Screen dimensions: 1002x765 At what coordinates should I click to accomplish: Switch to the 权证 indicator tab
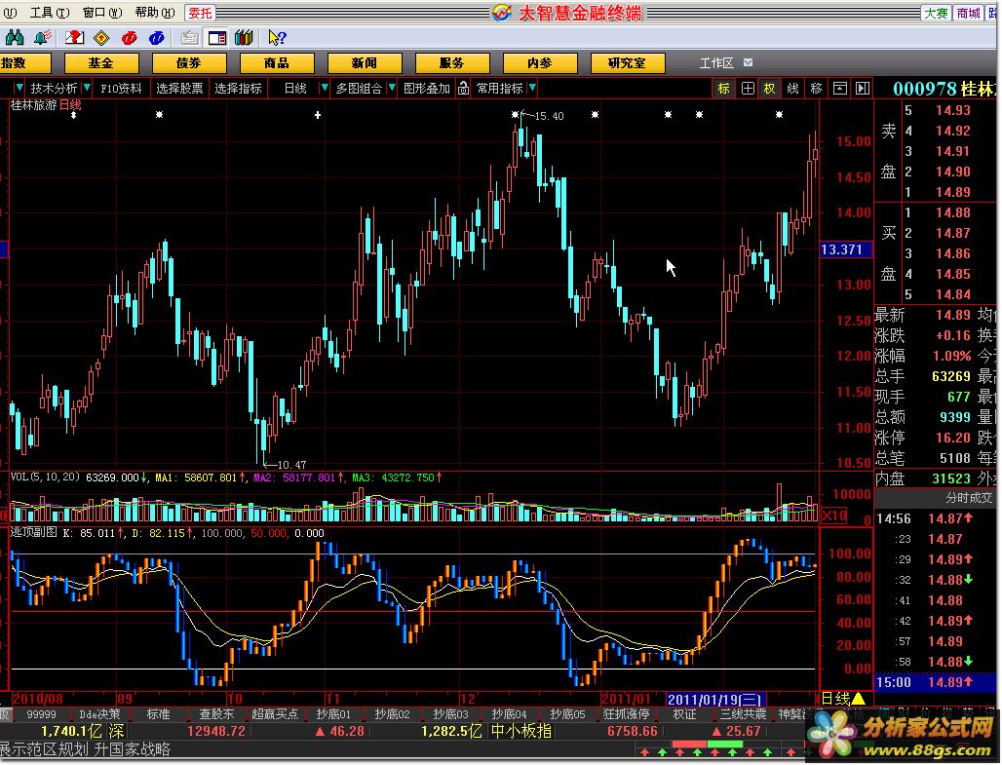coord(684,714)
